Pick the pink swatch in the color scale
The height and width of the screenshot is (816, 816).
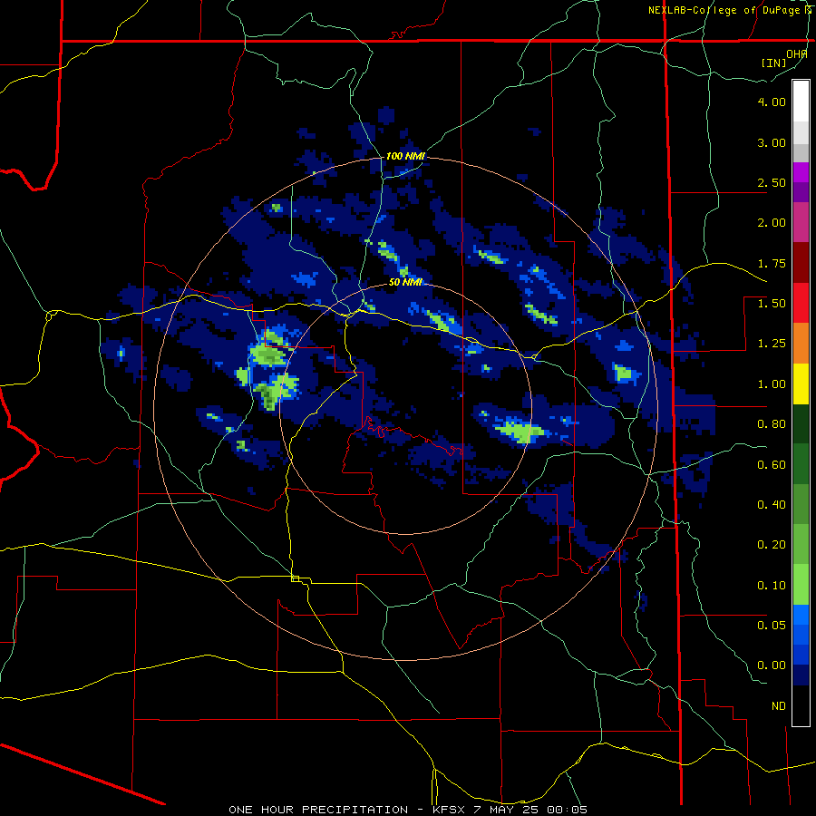(801, 223)
